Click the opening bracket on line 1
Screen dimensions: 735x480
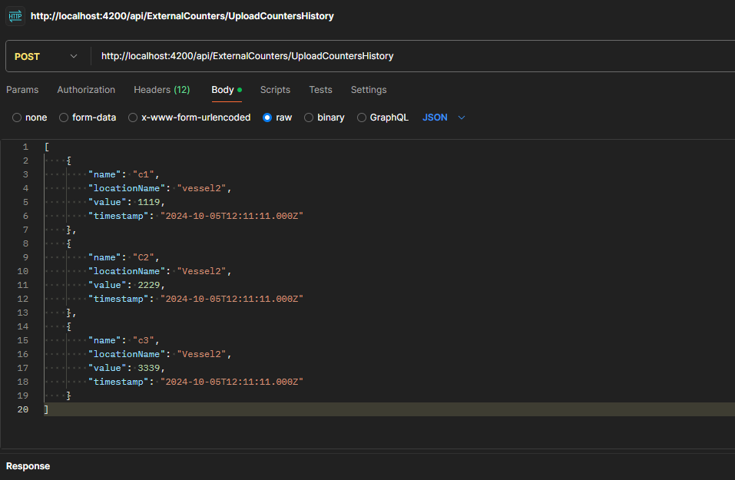coord(46,147)
